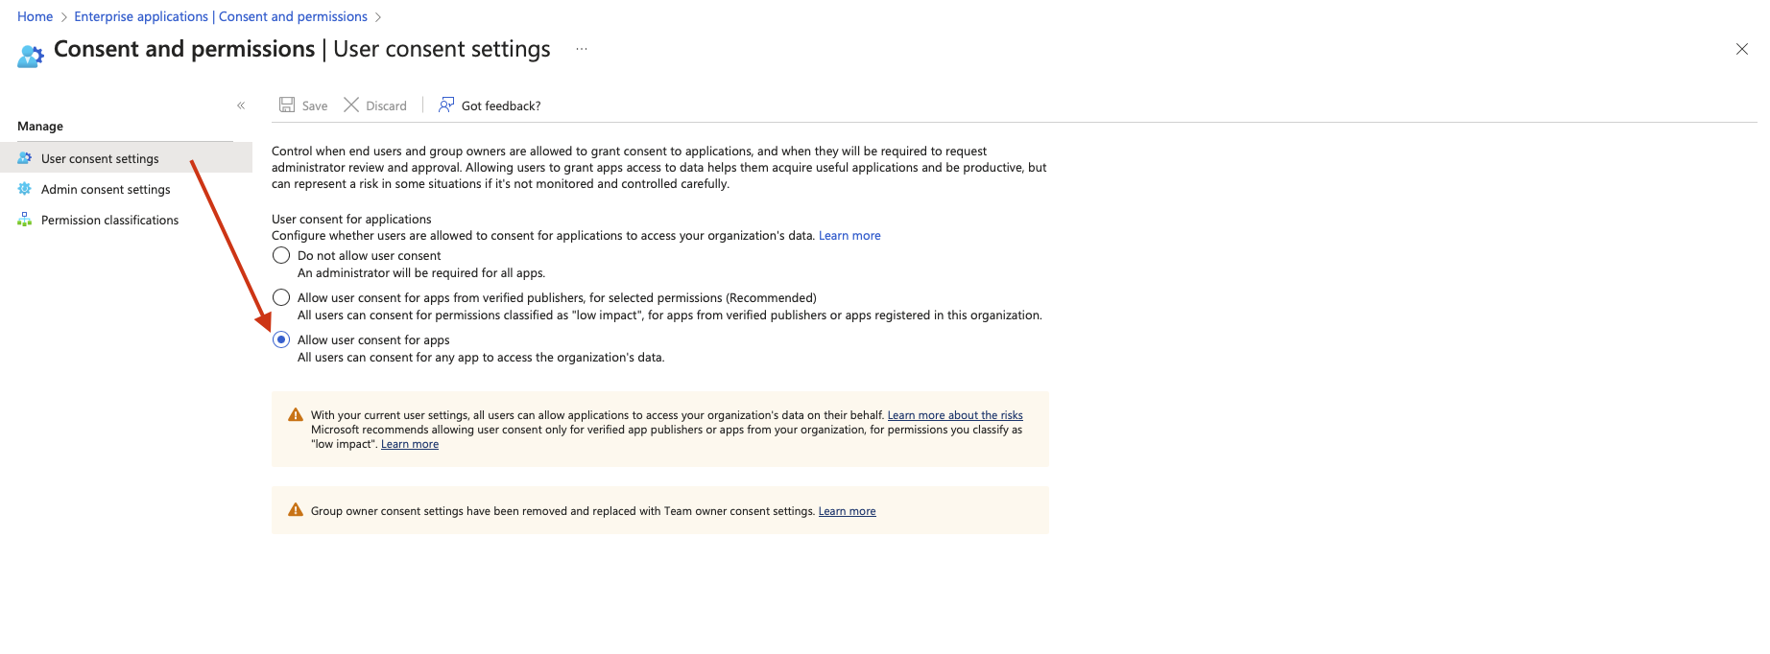Click the Save button label

tap(315, 105)
